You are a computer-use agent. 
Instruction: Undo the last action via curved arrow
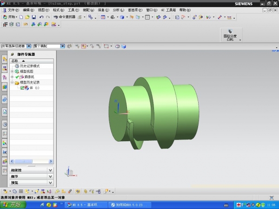coord(41,17)
